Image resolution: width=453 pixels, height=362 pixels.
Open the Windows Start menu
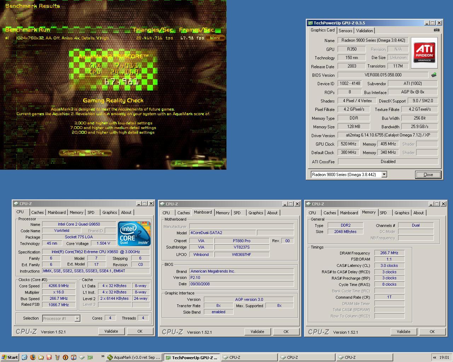(x=10, y=357)
